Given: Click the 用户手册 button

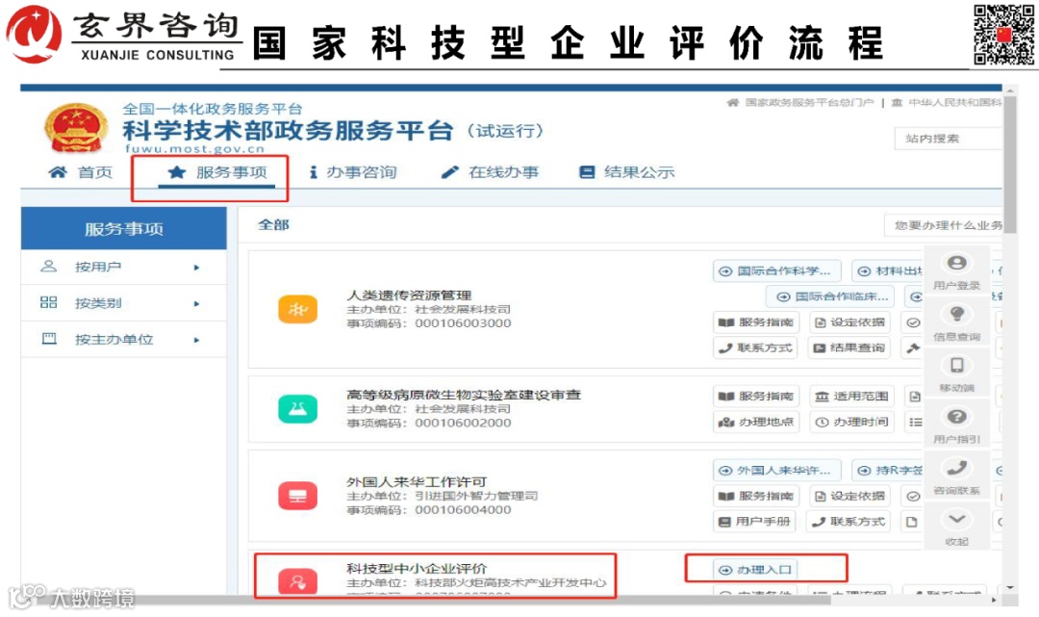Looking at the screenshot, I should point(755,522).
